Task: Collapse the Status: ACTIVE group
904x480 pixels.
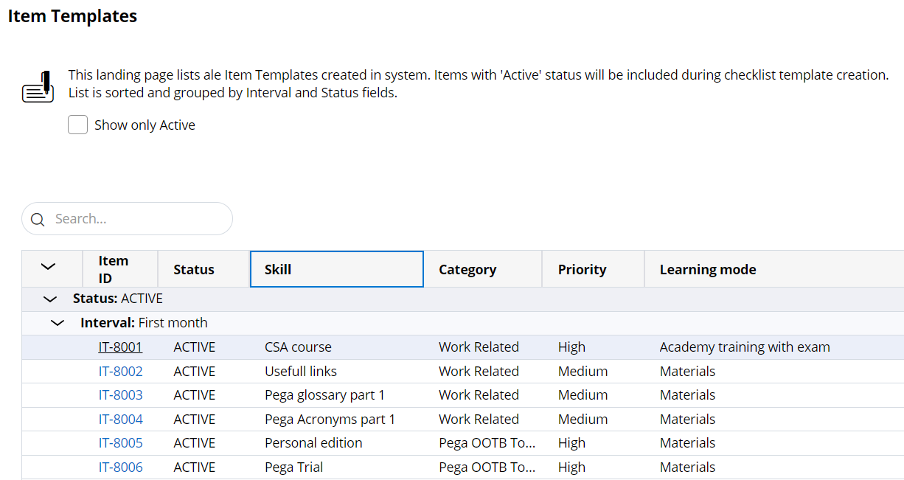Action: click(x=50, y=299)
